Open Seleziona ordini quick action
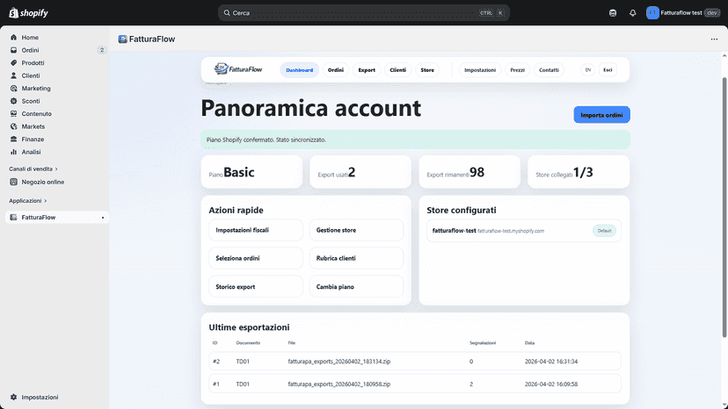The height and width of the screenshot is (409, 728). [255, 258]
